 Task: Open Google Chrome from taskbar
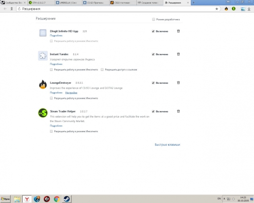(57, 199)
